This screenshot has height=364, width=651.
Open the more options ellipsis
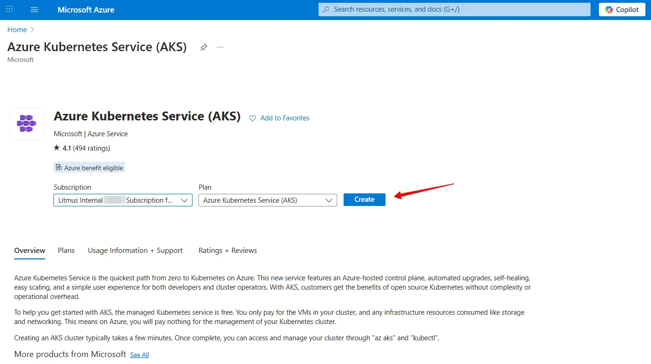pyautogui.click(x=220, y=47)
